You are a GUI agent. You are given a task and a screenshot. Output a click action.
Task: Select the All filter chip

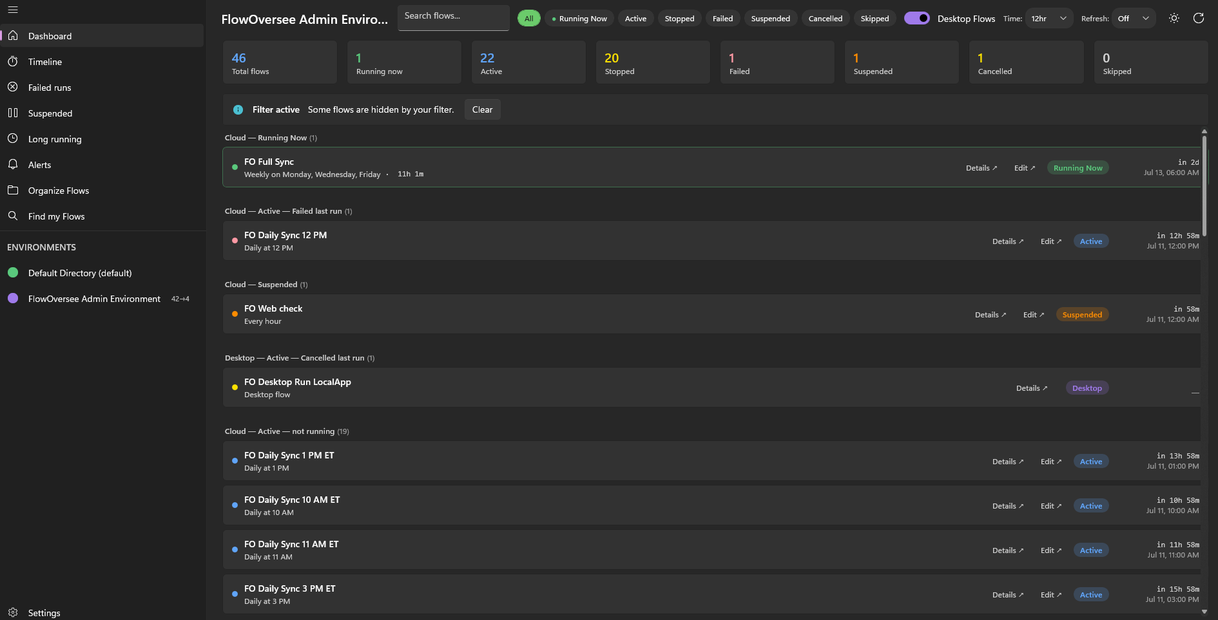point(529,18)
